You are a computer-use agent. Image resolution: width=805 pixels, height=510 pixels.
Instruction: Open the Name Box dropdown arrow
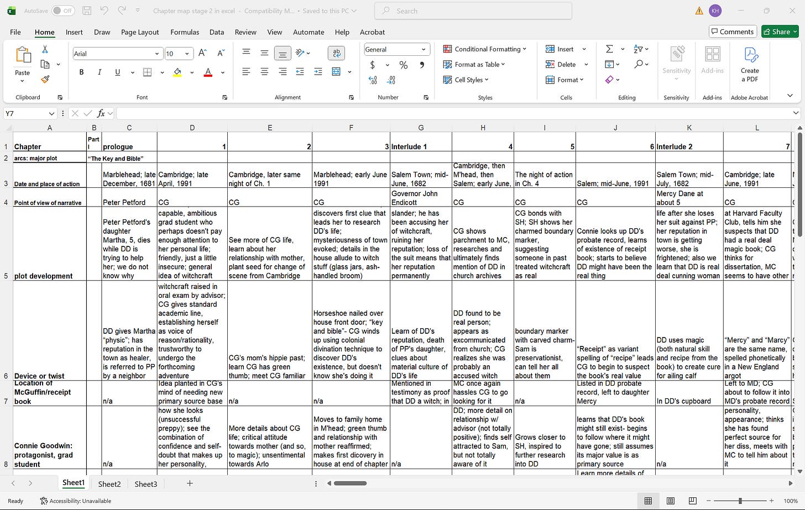click(51, 113)
